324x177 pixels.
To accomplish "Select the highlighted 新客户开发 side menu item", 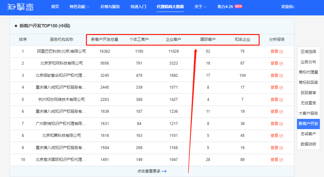I will 308,124.
